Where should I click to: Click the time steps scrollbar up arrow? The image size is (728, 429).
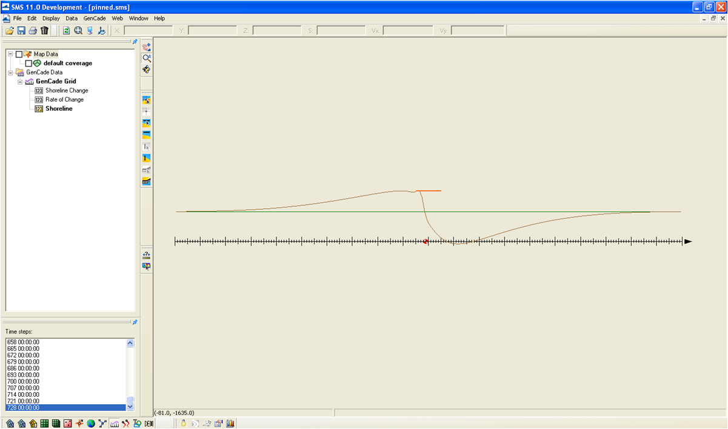click(x=130, y=343)
